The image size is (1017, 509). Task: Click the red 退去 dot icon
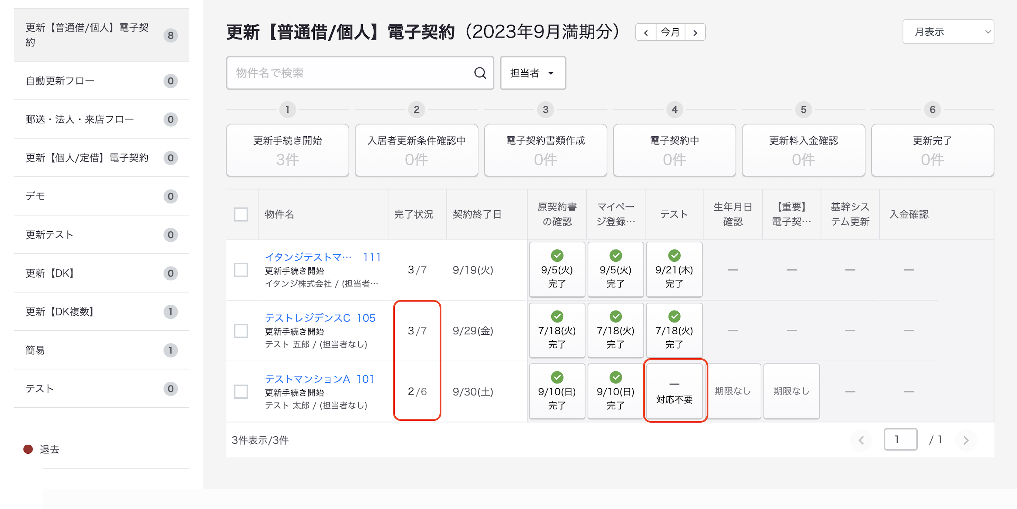(x=28, y=449)
